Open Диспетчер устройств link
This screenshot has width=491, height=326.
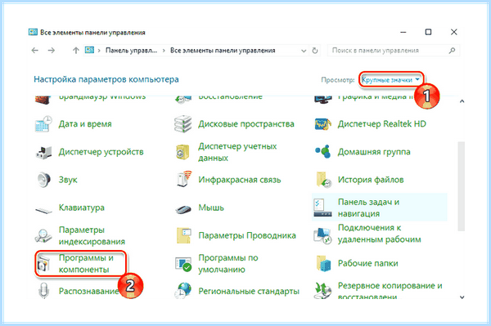[x=101, y=152]
